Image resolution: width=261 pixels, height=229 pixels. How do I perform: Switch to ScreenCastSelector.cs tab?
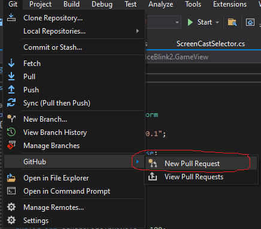[x=211, y=44]
